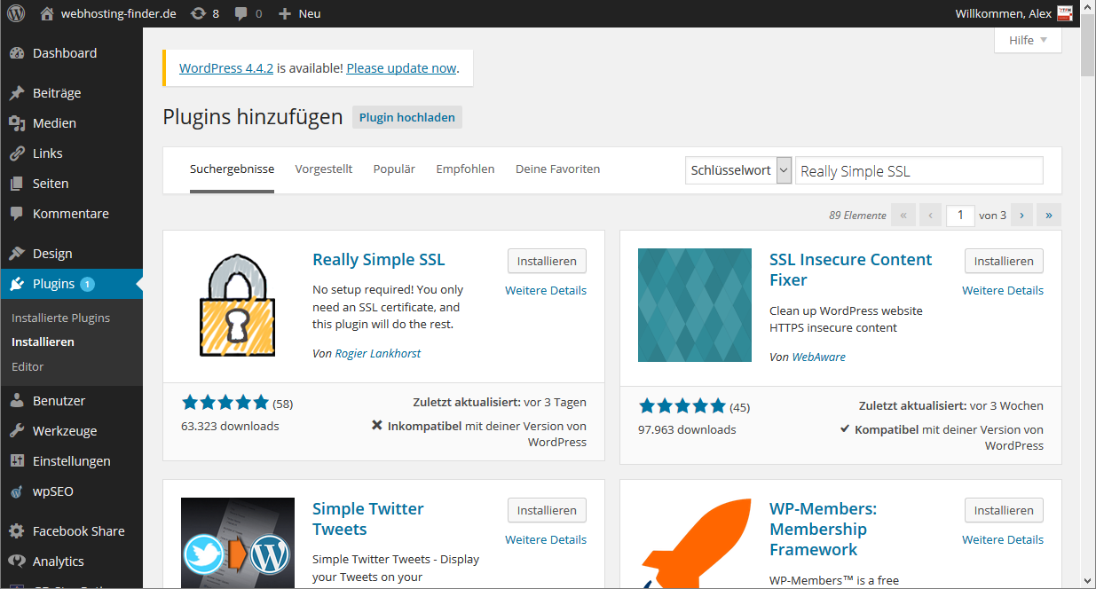
Task: Click the Beiträge pin icon
Action: coord(17,93)
